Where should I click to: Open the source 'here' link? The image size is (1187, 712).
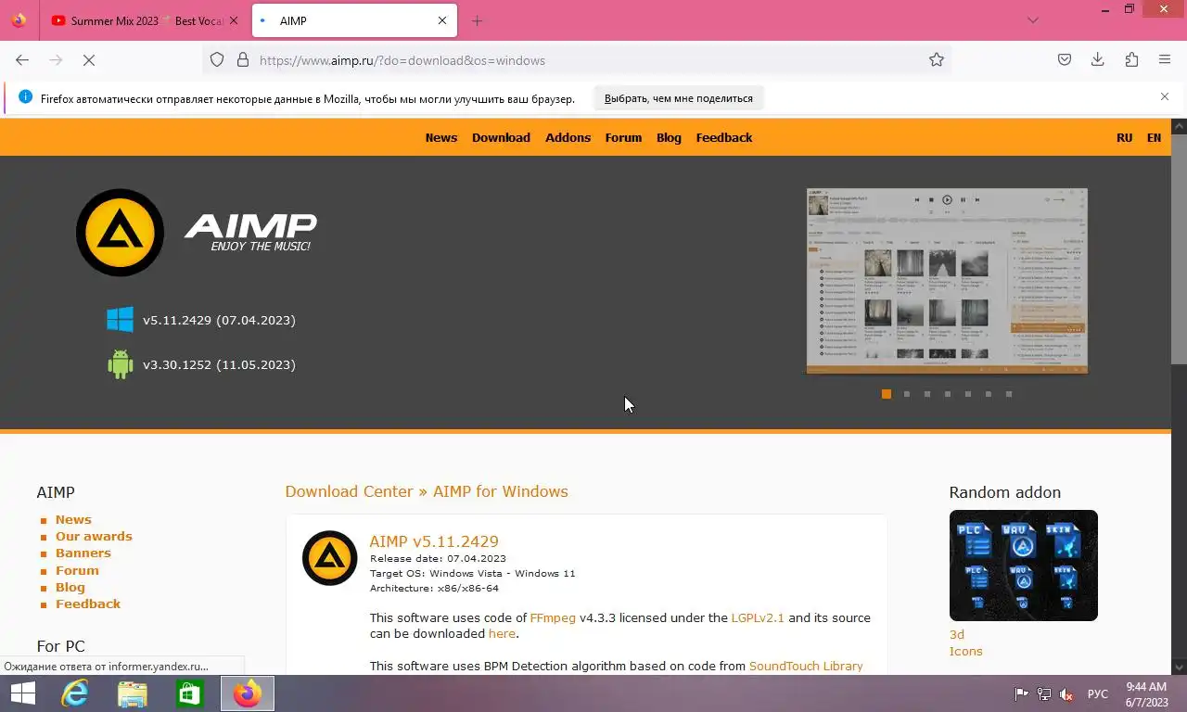(502, 634)
